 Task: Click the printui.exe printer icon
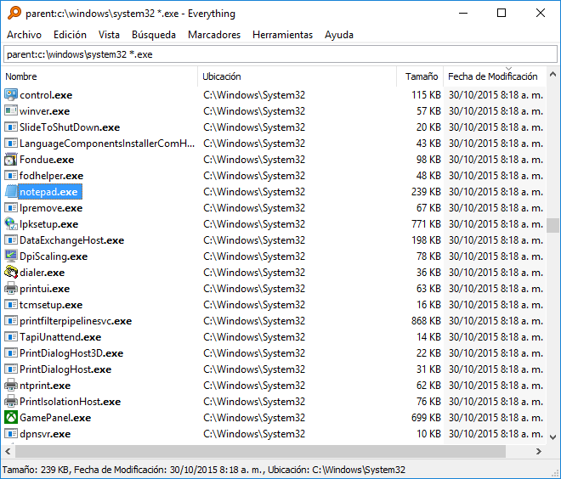(x=11, y=289)
